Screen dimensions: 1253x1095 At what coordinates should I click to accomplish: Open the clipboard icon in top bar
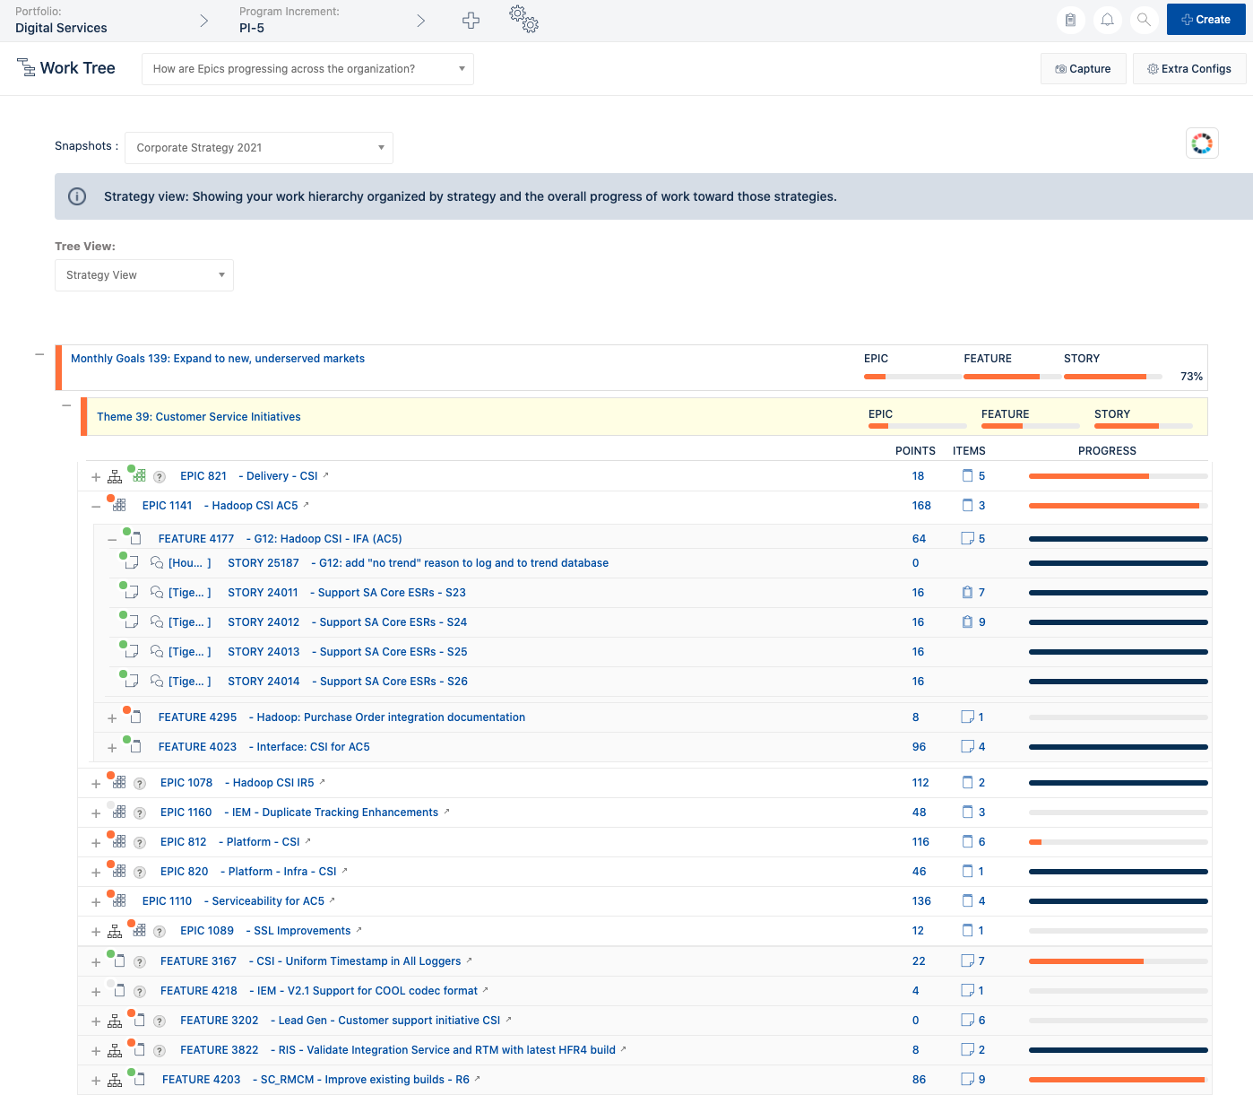click(1070, 20)
